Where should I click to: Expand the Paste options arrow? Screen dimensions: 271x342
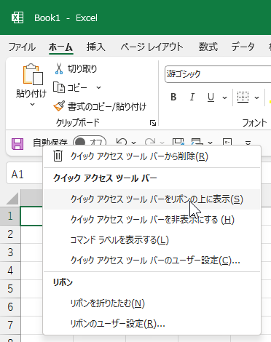[x=32, y=105]
